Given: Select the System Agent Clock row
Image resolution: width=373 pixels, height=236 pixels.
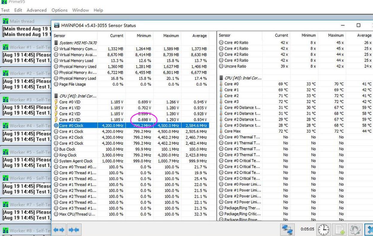Looking at the screenshot, I should point(131,161).
